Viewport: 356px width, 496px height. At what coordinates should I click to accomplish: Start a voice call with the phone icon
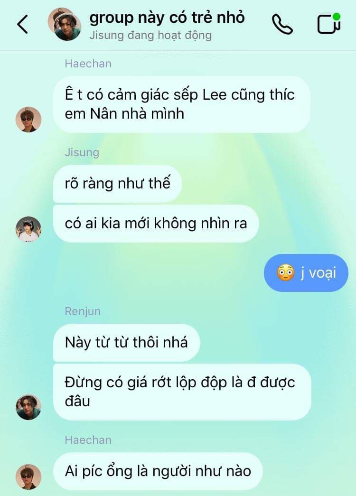pos(282,24)
